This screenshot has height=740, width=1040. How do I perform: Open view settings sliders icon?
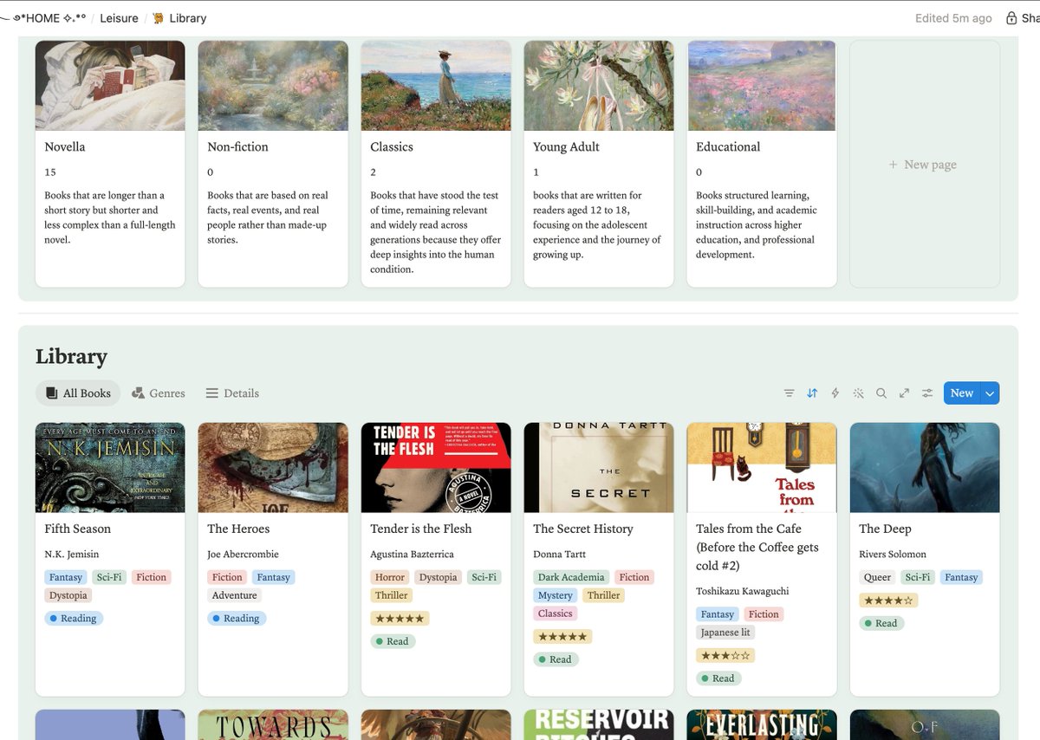coord(927,393)
